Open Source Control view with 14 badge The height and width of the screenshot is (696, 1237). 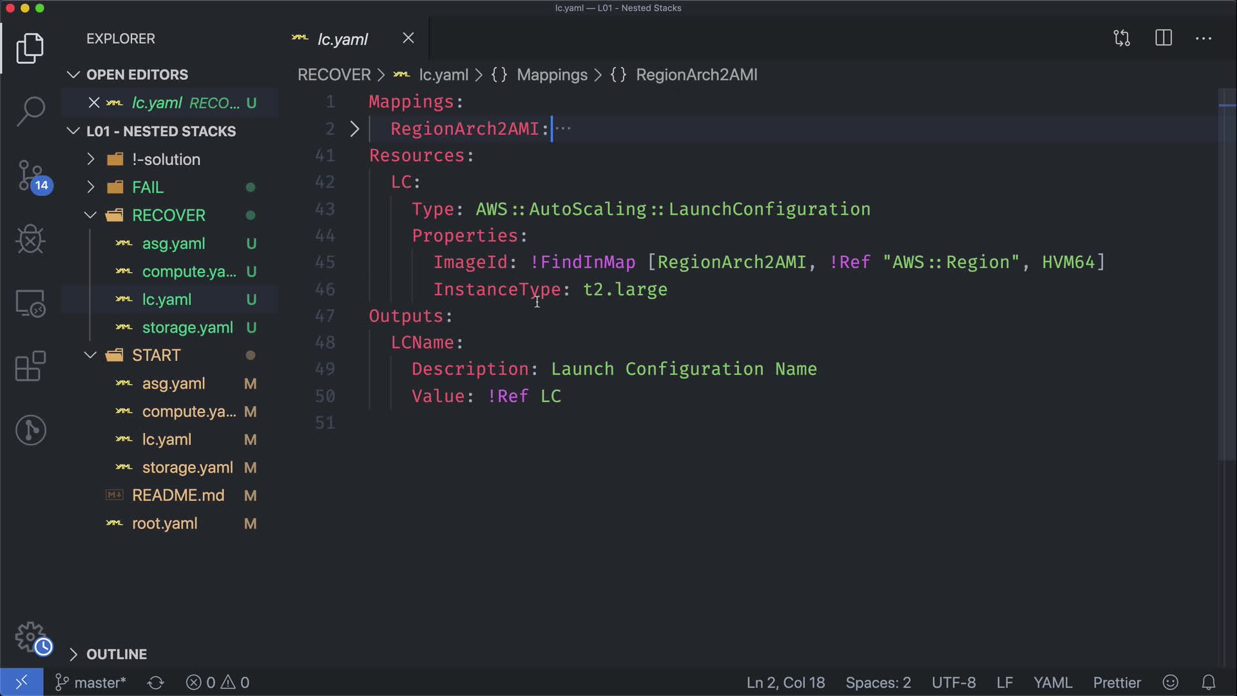click(30, 175)
